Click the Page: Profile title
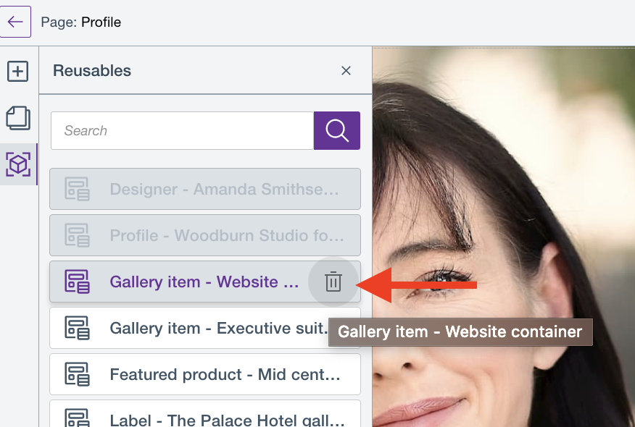Viewport: 635px width, 427px height. pos(81,22)
